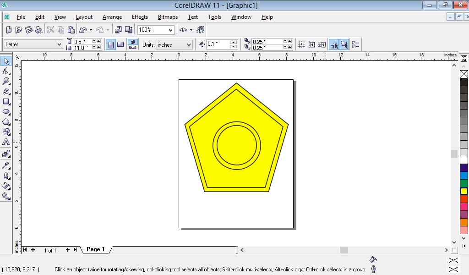Click the Cut scissors icon

coord(50,30)
